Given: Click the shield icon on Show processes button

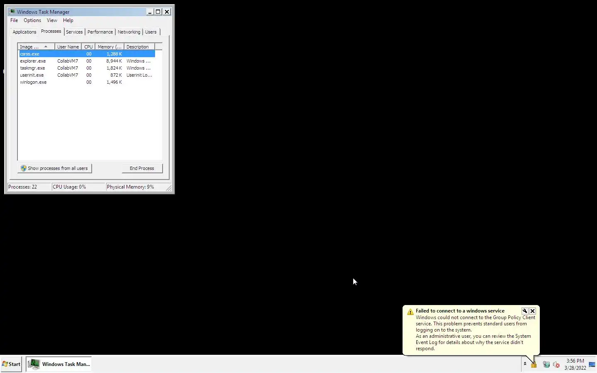Looking at the screenshot, I should pyautogui.click(x=24, y=168).
